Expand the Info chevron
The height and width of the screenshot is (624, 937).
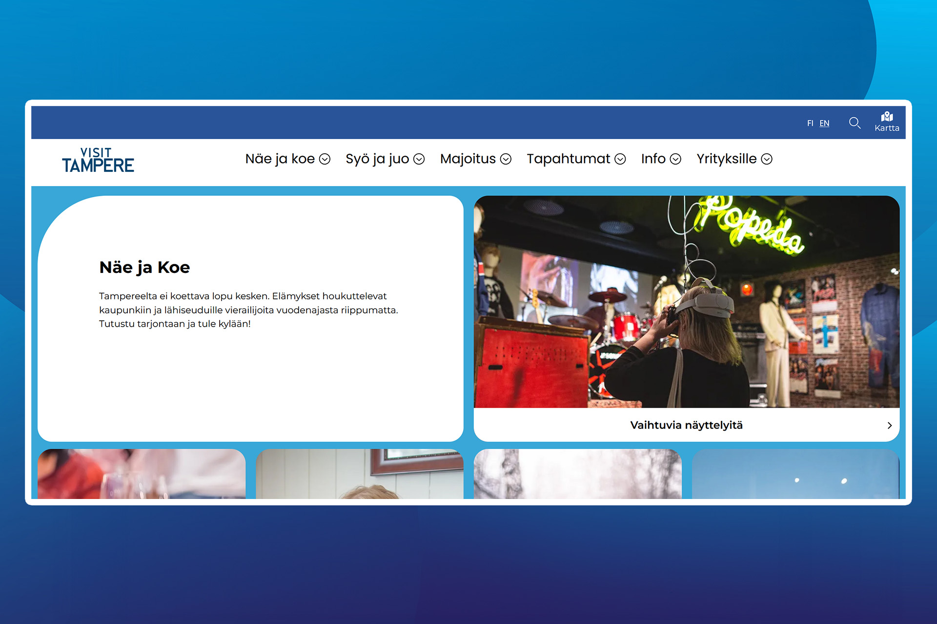coord(675,159)
